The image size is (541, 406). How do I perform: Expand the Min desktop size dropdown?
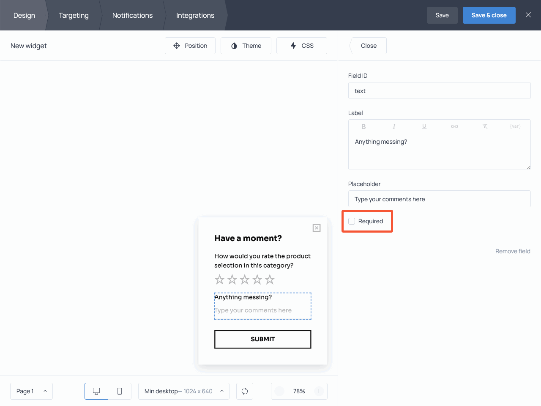pos(184,391)
